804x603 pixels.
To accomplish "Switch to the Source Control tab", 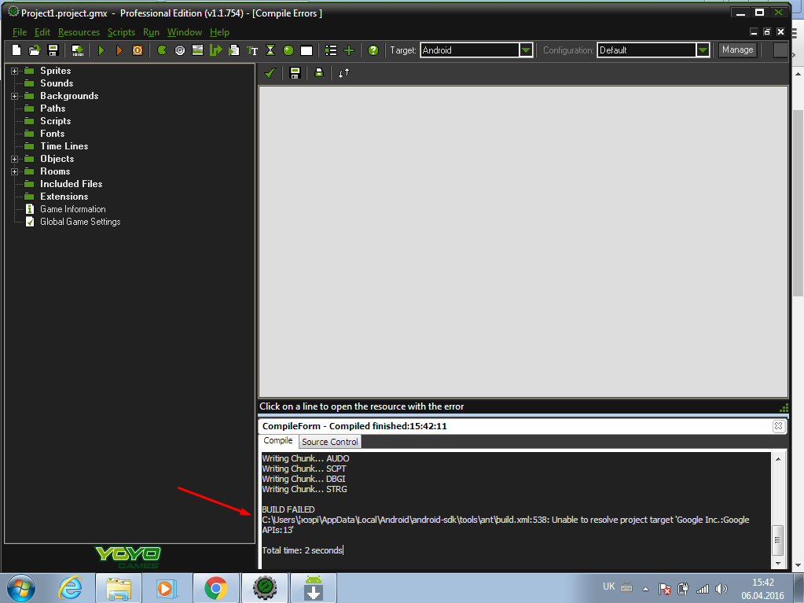I will point(329,442).
